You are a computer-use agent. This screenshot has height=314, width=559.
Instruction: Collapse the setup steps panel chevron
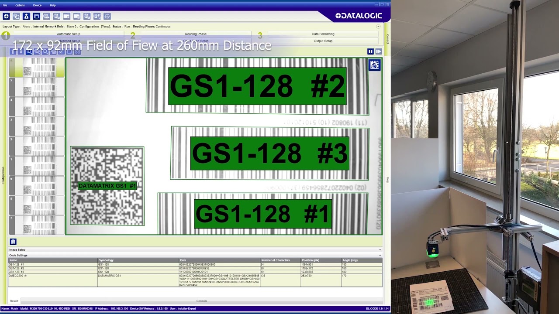click(x=379, y=27)
